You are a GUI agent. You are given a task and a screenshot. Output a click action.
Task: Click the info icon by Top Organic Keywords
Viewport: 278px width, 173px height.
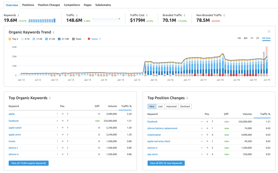pos(50,98)
